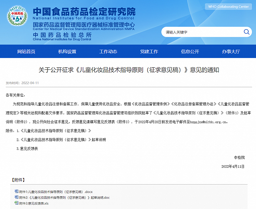Click the NIFDC round logo emblem
This screenshot has height=209, width=256.
(x=17, y=16)
